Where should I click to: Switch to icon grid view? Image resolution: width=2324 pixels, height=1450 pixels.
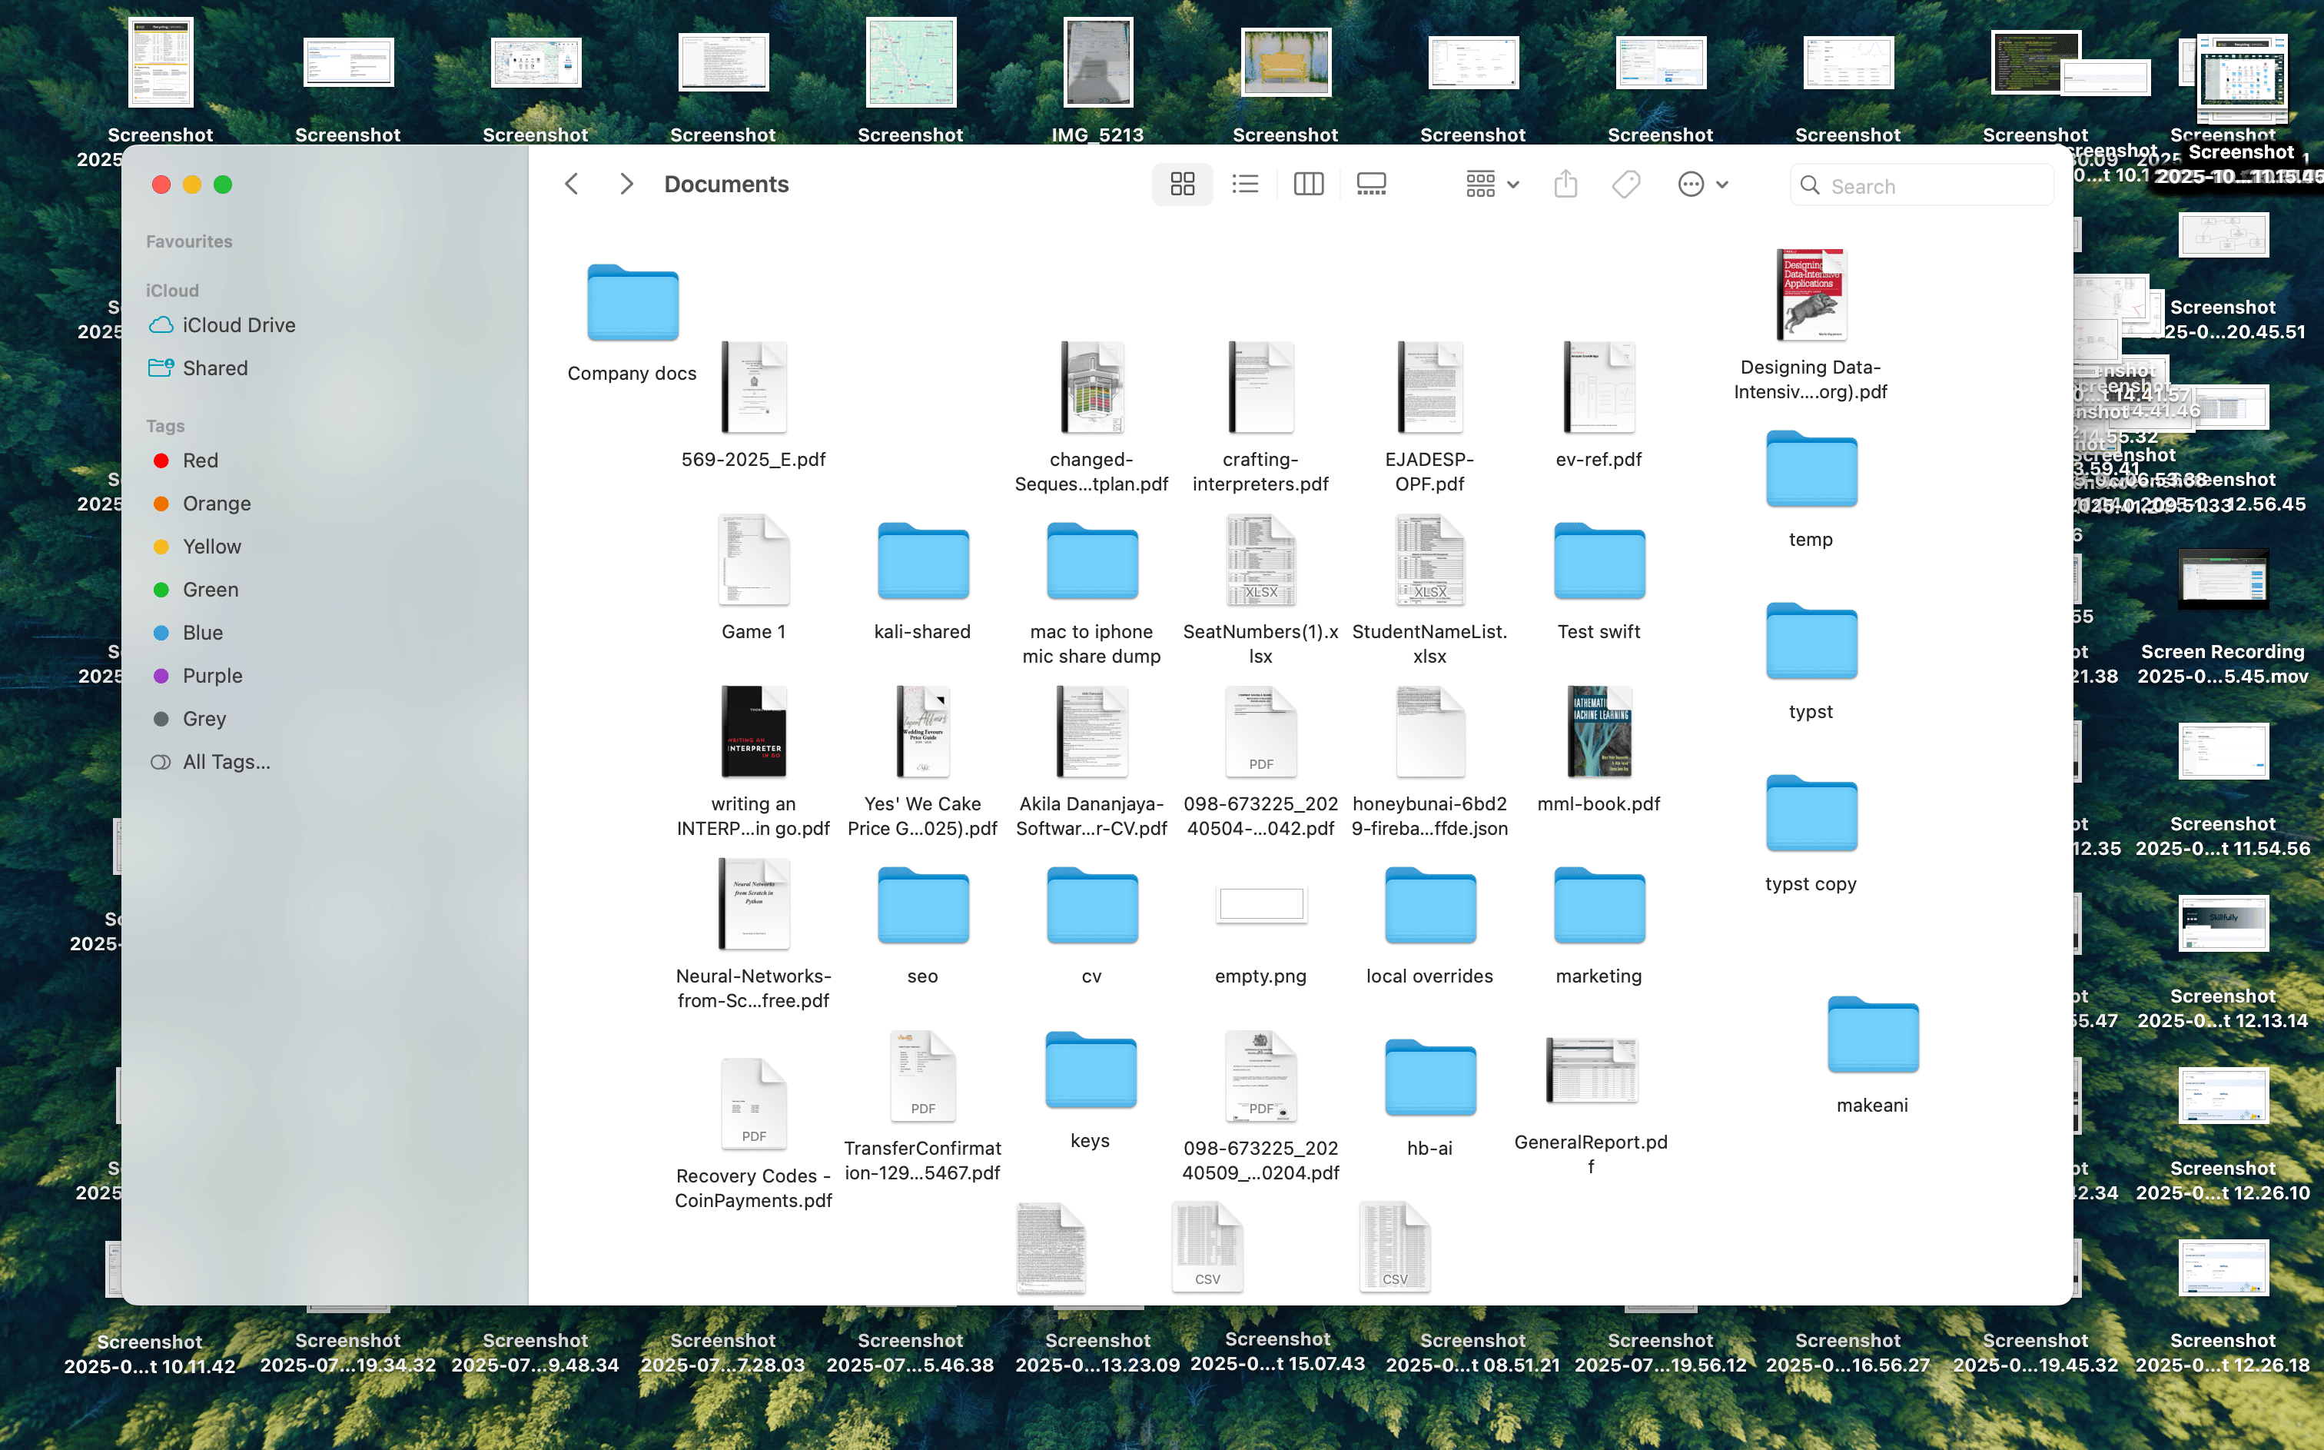pyautogui.click(x=1183, y=184)
